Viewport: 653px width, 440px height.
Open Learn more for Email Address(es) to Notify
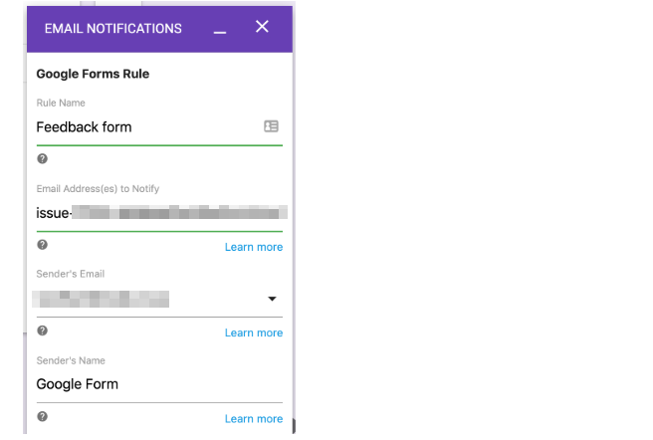[x=253, y=247]
